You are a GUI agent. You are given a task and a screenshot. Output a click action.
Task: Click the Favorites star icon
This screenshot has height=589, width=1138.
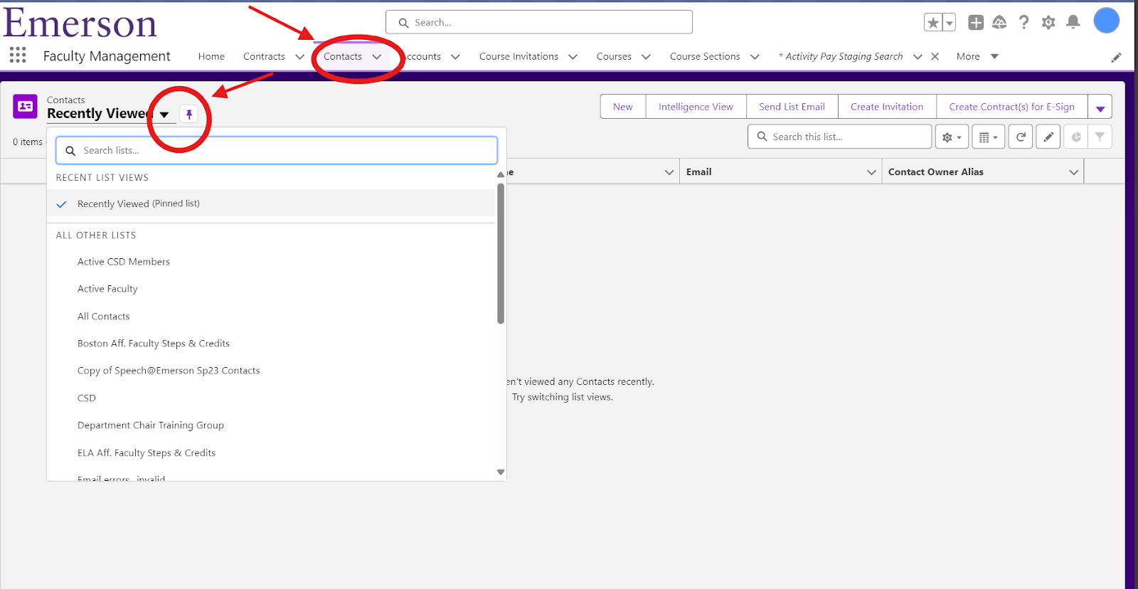point(933,23)
